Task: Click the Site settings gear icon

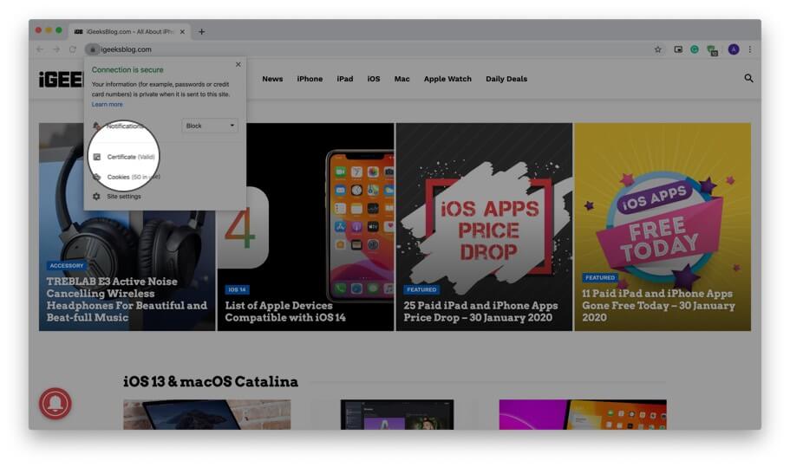Action: 96,197
